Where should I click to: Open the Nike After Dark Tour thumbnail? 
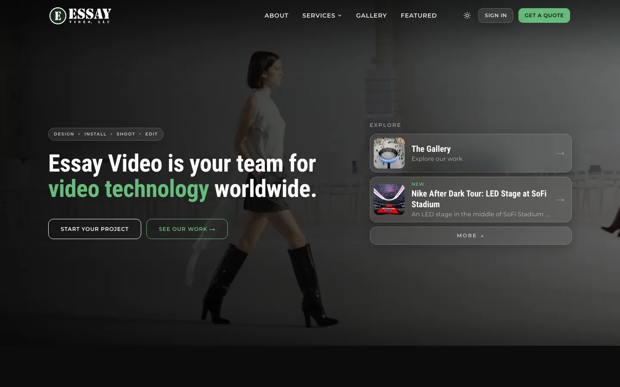(389, 200)
